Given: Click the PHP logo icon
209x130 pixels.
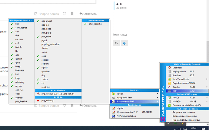Looking at the screenshot, I should tap(169, 91).
